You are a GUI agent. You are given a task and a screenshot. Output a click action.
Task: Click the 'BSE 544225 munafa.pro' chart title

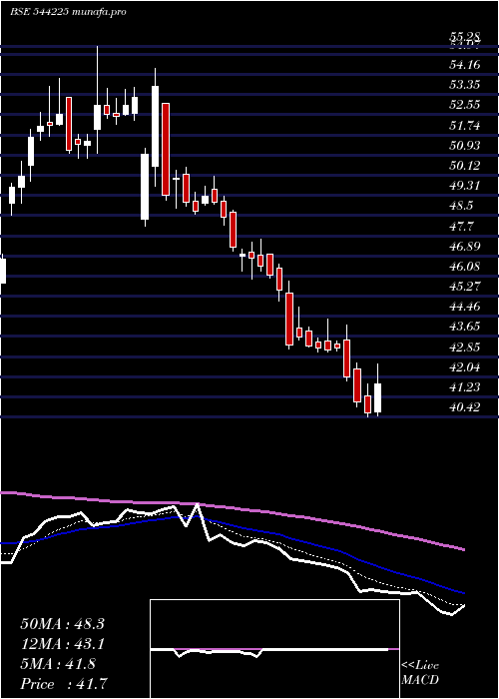point(68,12)
